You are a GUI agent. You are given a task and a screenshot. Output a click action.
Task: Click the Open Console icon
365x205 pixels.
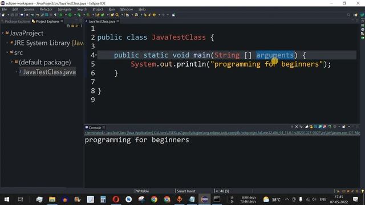tap(343, 126)
